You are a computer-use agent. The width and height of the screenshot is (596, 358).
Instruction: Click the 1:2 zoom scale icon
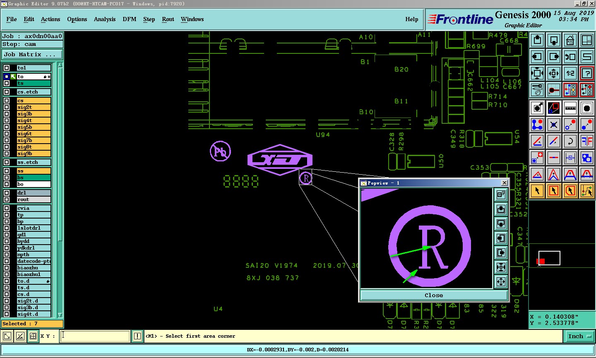pyautogui.click(x=570, y=73)
